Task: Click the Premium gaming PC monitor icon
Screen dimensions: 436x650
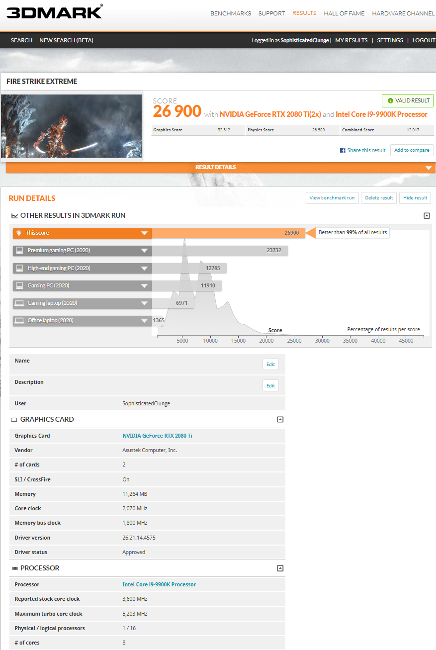Action: (x=19, y=250)
